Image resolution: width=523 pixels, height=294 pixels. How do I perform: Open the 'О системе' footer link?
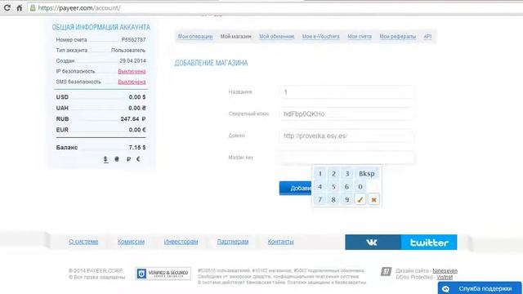(x=83, y=242)
